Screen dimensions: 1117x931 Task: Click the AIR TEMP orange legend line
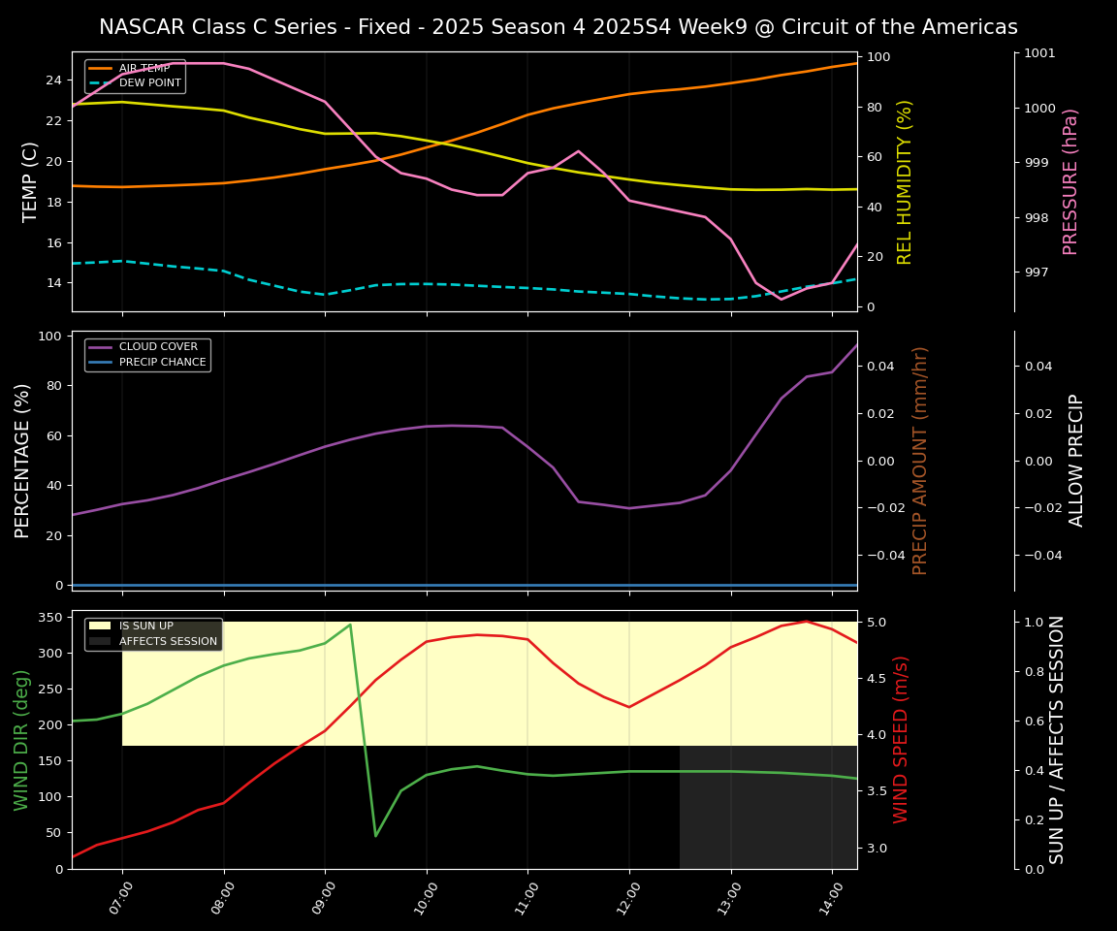click(102, 69)
